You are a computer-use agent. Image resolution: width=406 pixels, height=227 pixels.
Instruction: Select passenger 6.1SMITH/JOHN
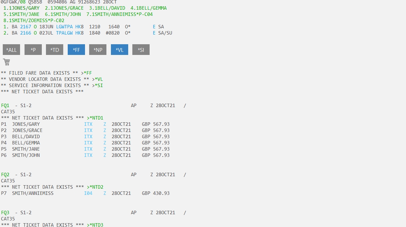(x=63, y=14)
